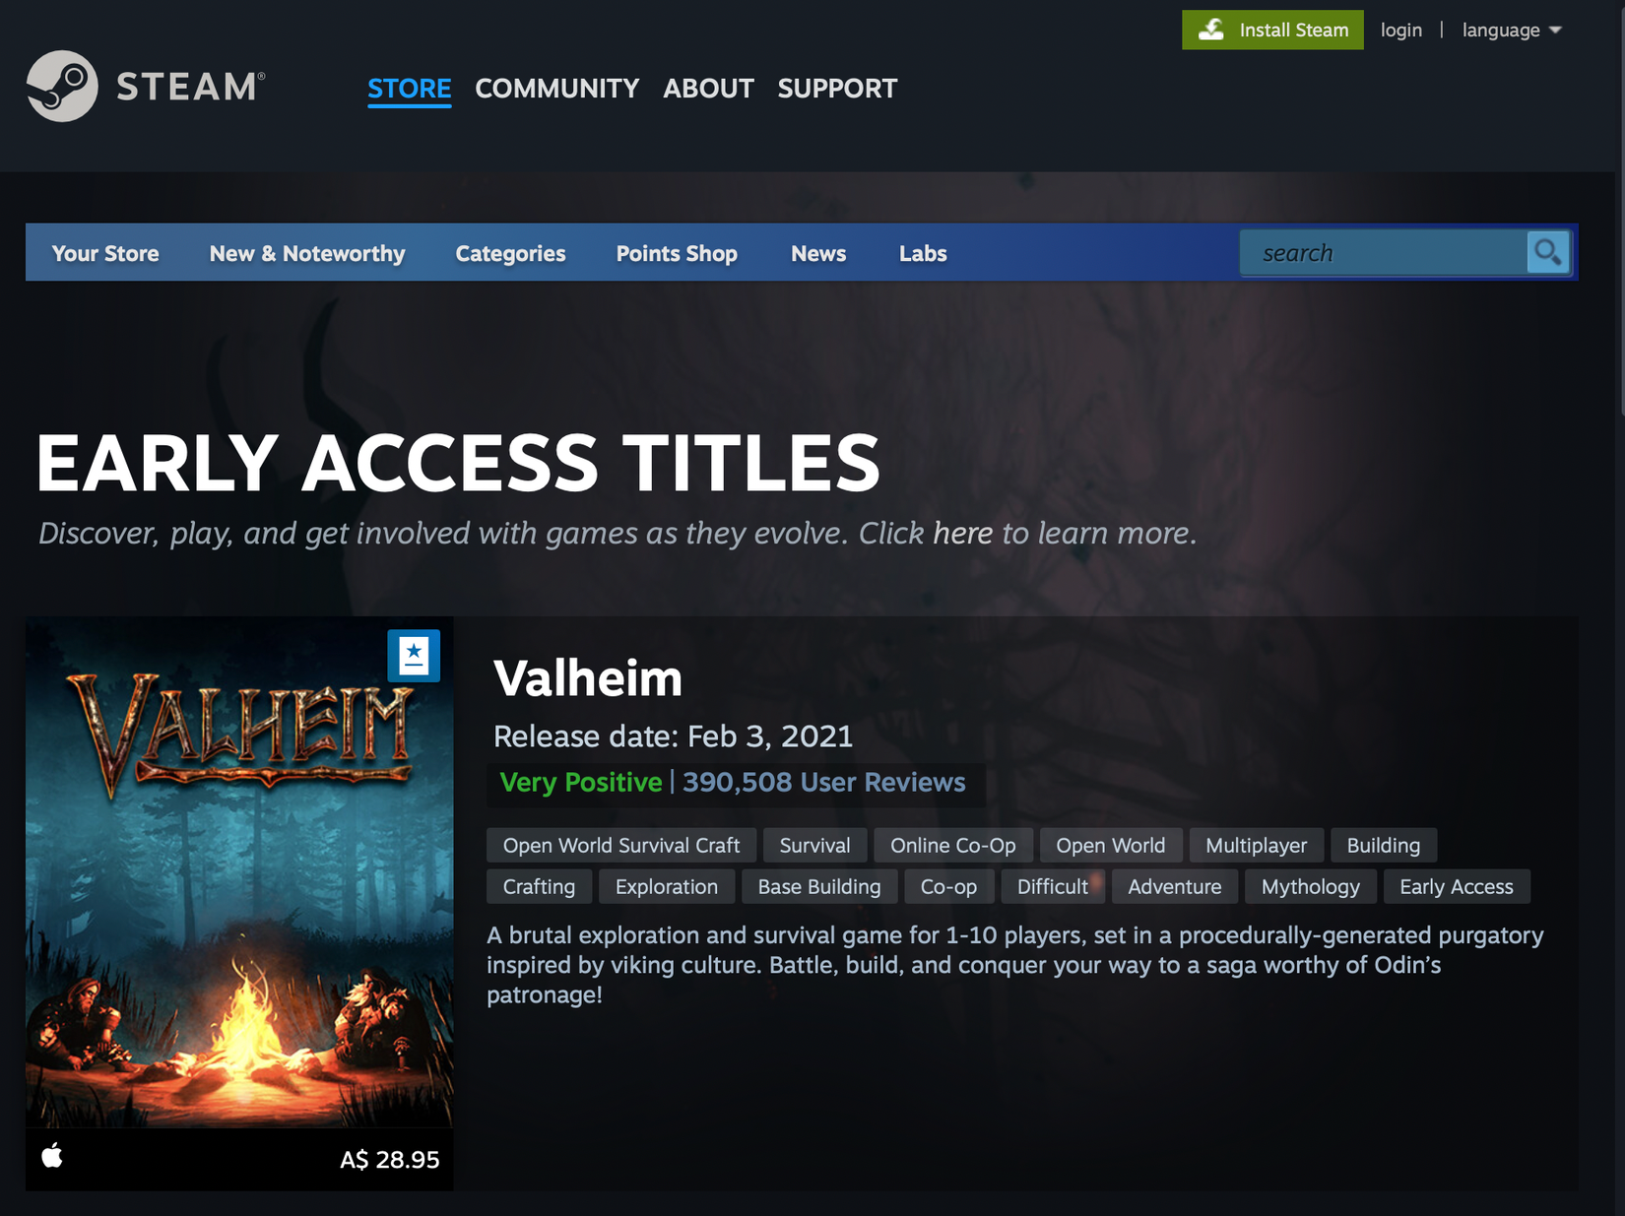Screen dimensions: 1625x1216
Task: Select the Open World Survival Craft tag
Action: tap(621, 846)
